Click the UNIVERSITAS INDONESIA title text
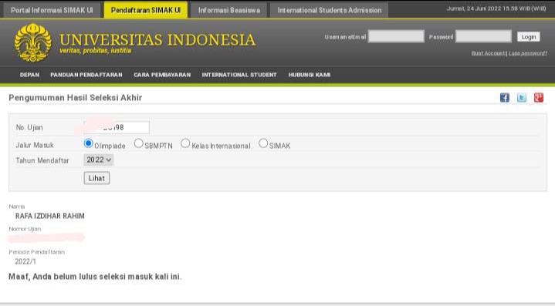 157,39
